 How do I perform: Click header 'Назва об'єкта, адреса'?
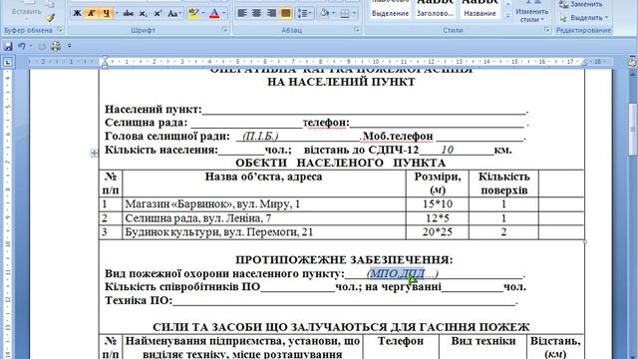(263, 177)
